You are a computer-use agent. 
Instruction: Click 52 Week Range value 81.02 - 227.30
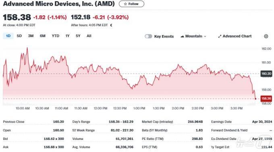[122, 130]
